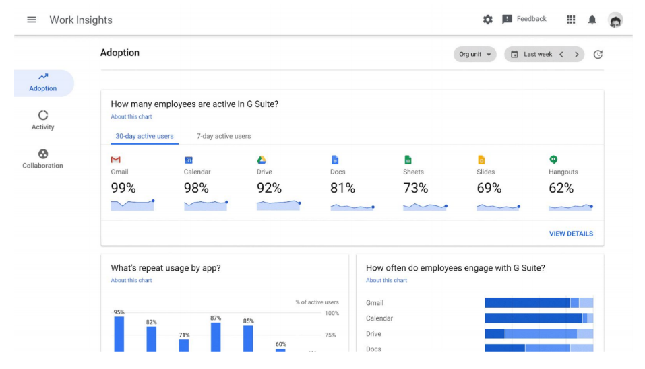645x369 pixels.
Task: Click the Drive label in engagement chart
Action: point(373,334)
